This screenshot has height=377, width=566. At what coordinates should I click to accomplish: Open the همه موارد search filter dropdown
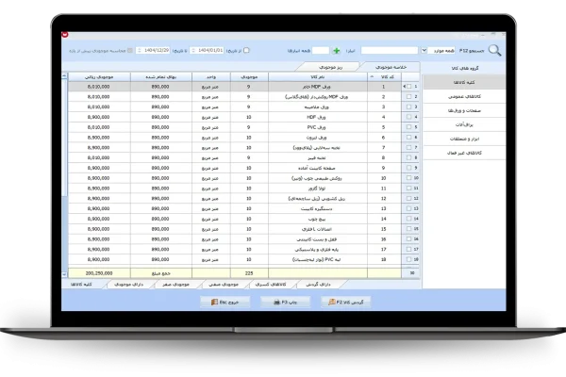[x=424, y=50]
